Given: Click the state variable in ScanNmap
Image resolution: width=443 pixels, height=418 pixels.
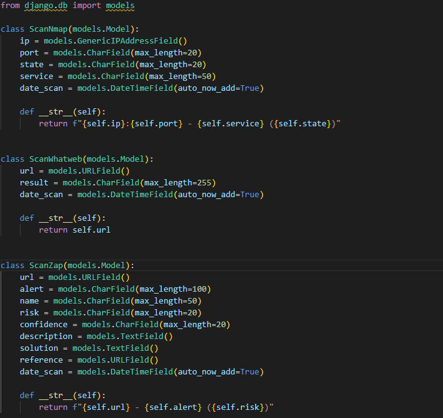Looking at the screenshot, I should (32, 65).
